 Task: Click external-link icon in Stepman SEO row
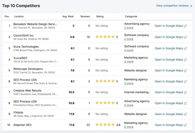[x=185, y=125]
